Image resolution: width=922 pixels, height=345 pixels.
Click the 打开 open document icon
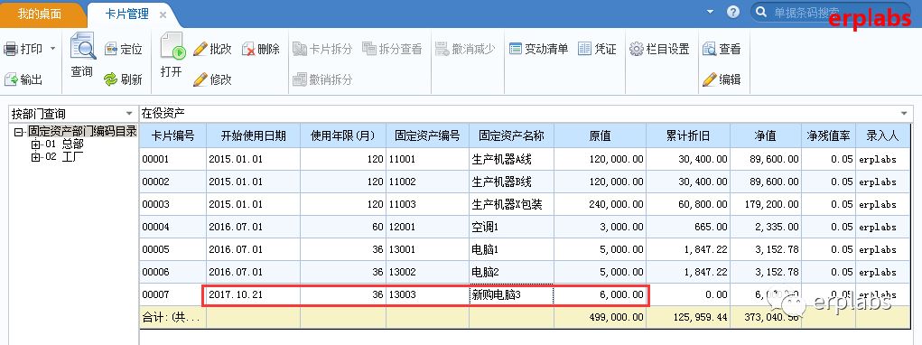click(x=172, y=47)
